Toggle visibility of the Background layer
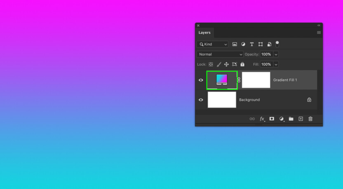This screenshot has width=343, height=189. tap(201, 100)
